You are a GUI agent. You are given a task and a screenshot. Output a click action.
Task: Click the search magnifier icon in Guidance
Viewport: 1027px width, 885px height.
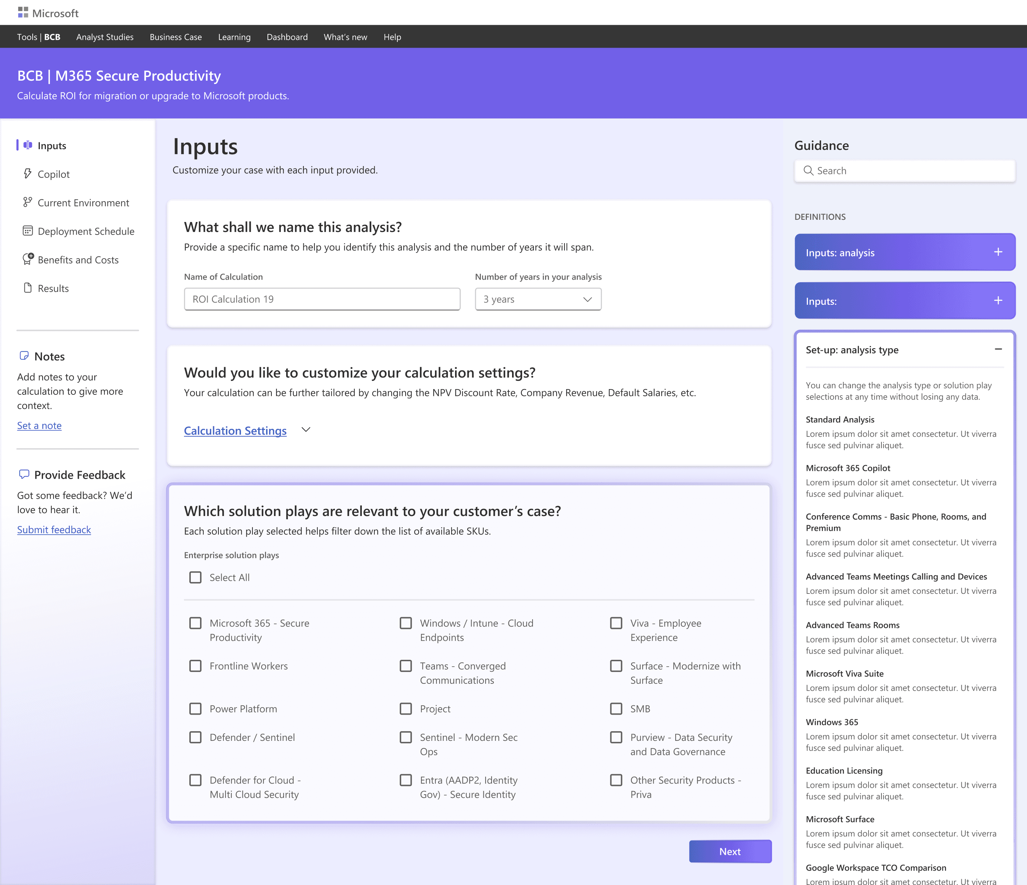click(808, 170)
